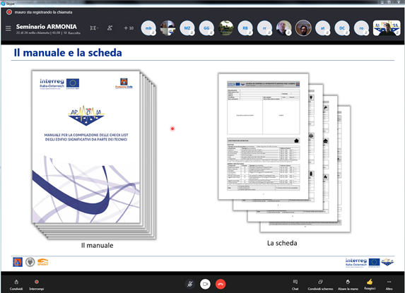Select participant avatar at

tap(323, 28)
